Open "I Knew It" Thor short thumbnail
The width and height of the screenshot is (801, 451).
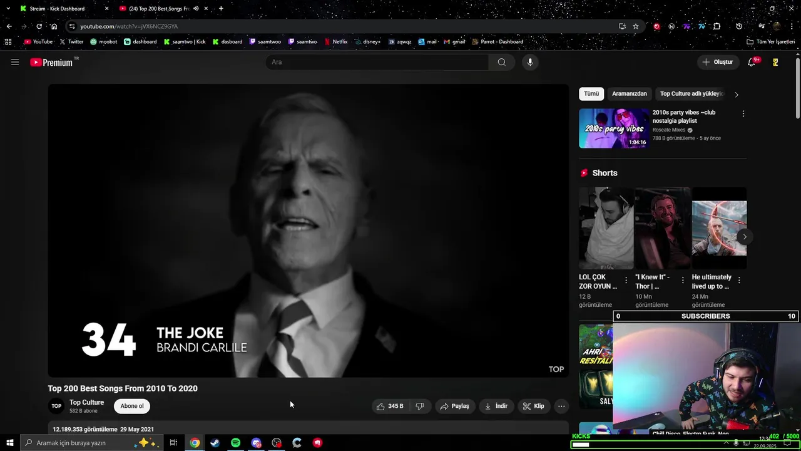pos(663,228)
